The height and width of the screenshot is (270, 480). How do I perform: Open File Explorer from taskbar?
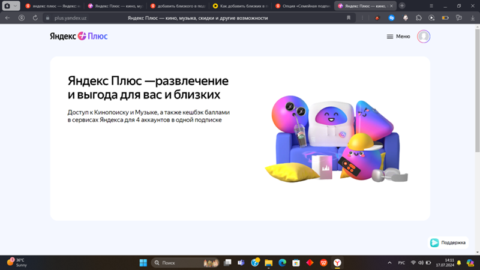(x=268, y=263)
